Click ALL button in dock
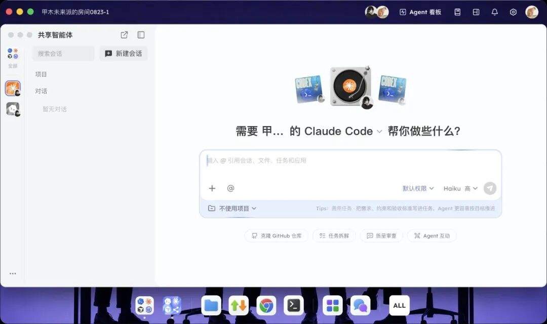 [x=400, y=305]
